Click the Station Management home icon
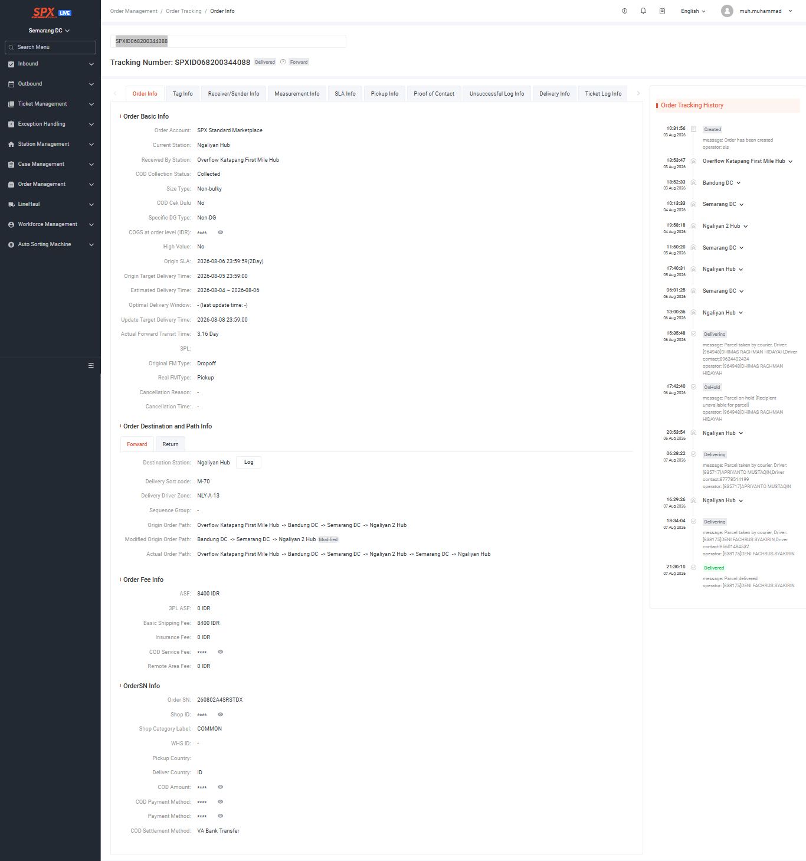Screen dimensions: 806x861 11,144
